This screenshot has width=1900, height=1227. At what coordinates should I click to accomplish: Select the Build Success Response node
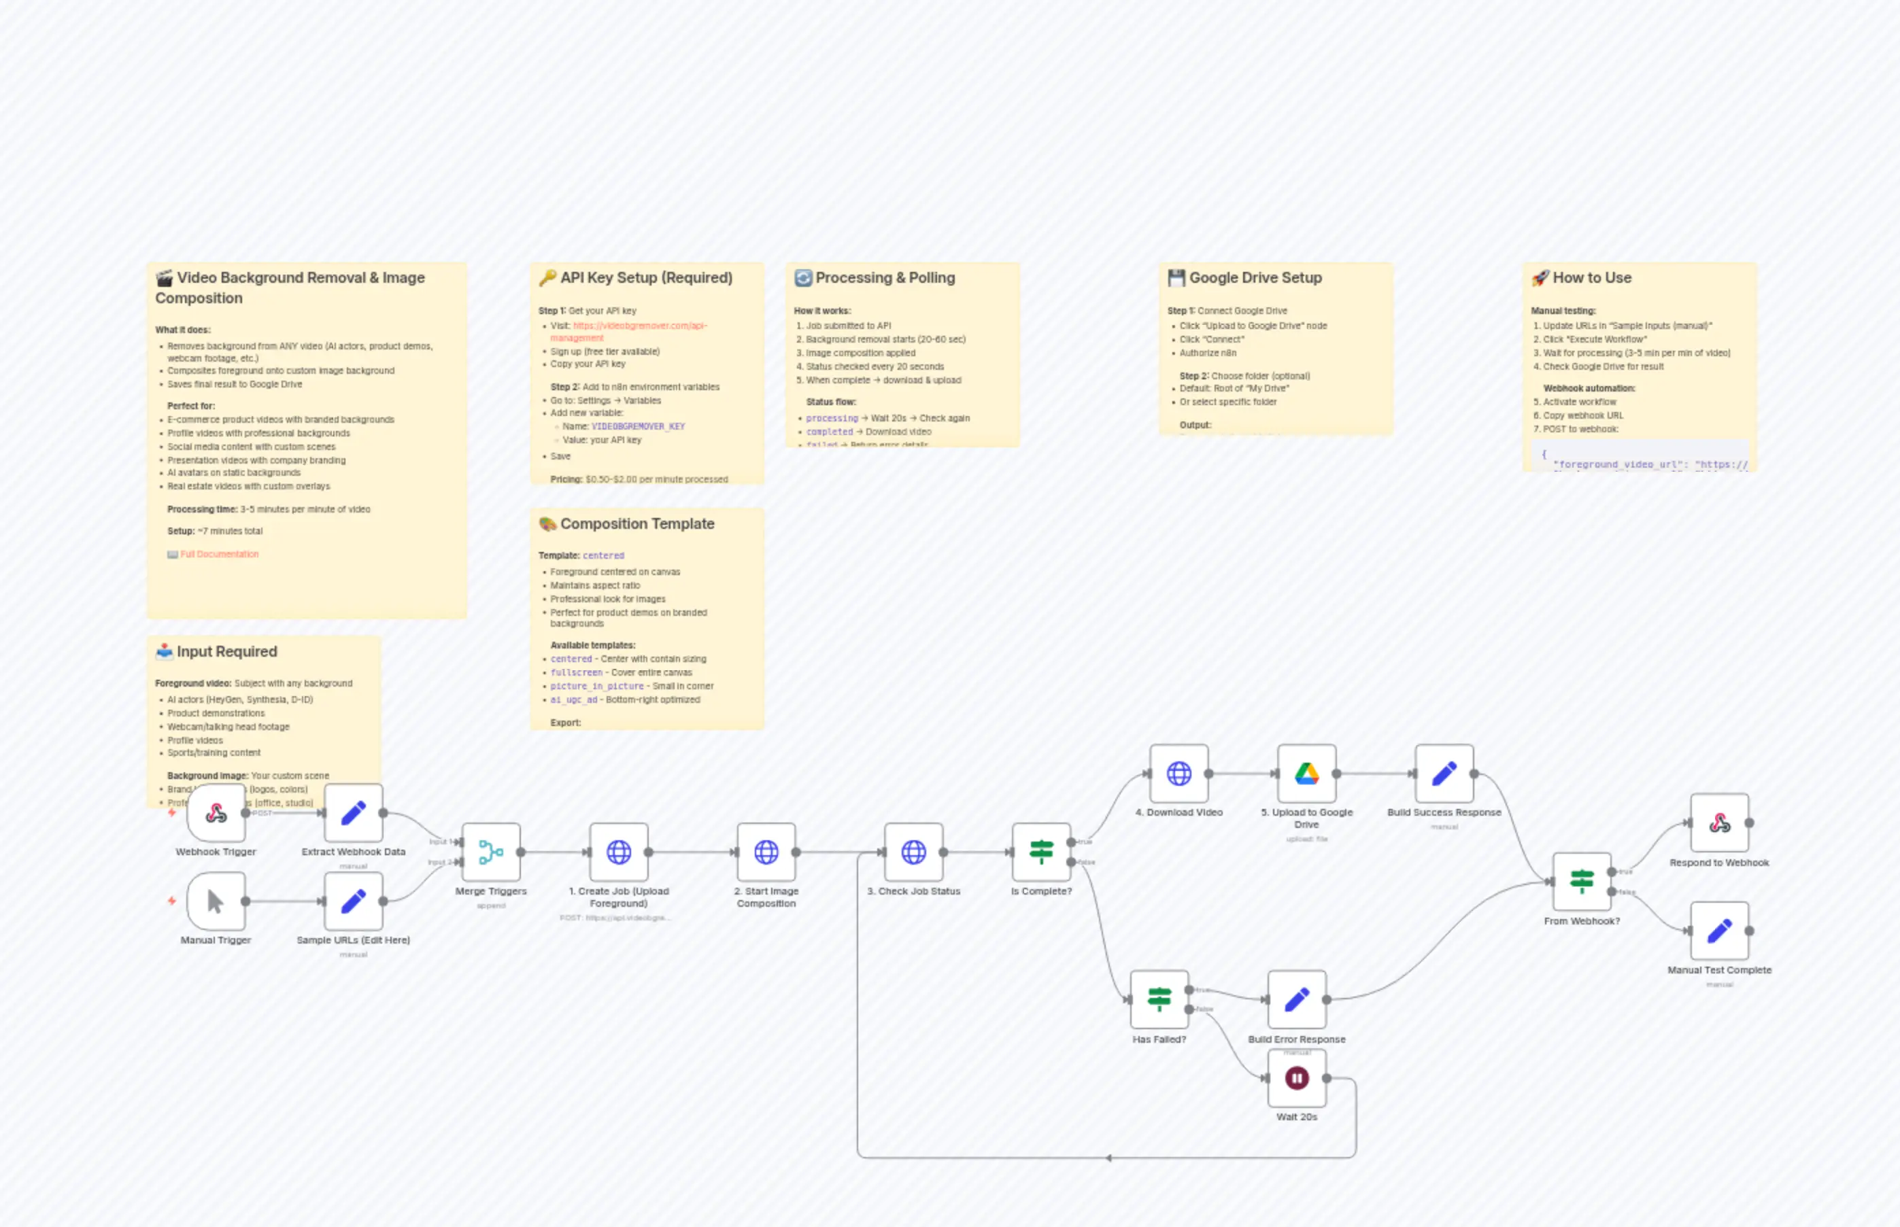(x=1444, y=773)
